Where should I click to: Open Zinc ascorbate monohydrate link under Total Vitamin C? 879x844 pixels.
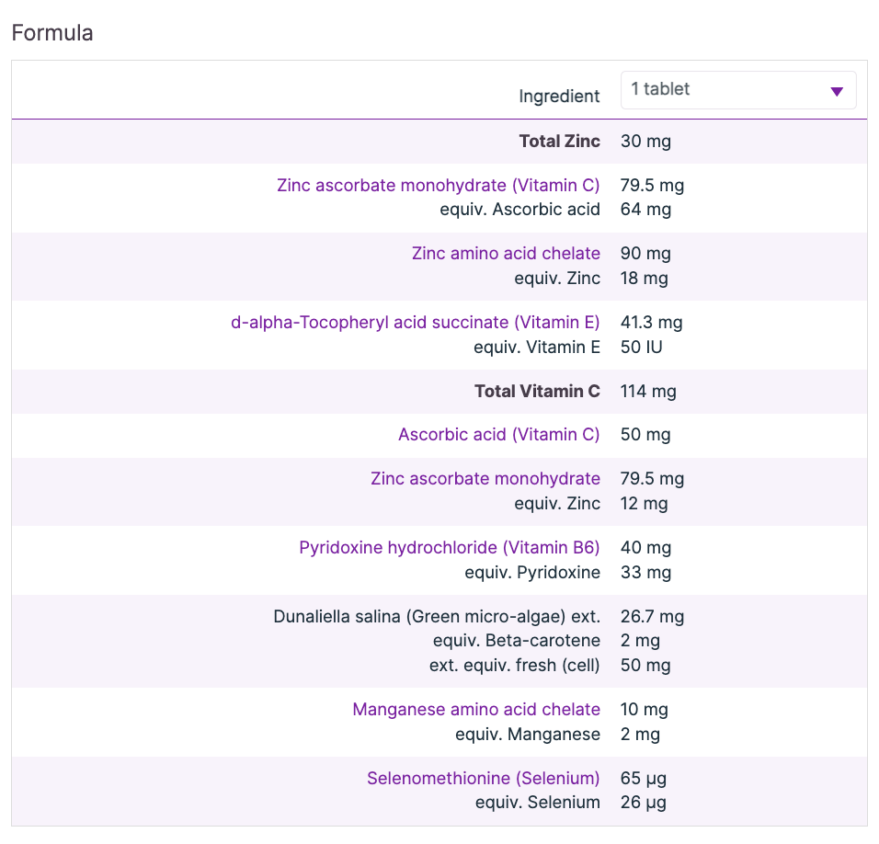click(x=485, y=479)
